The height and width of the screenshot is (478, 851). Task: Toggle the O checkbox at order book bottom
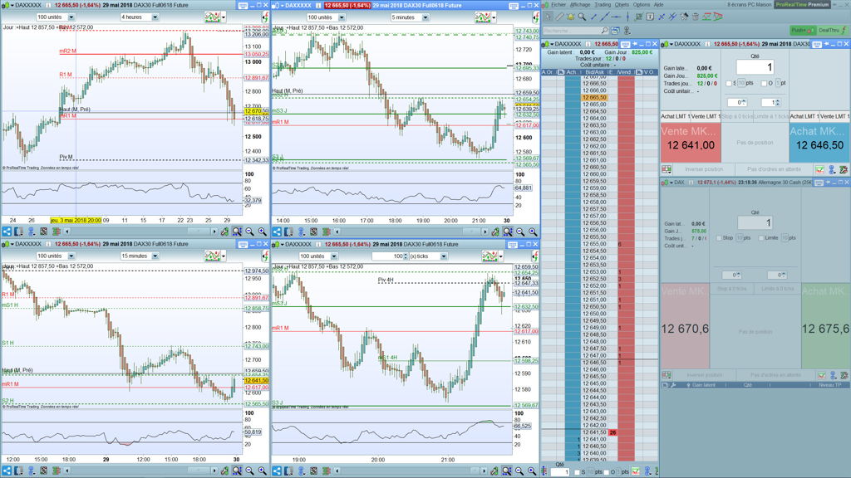tap(607, 472)
